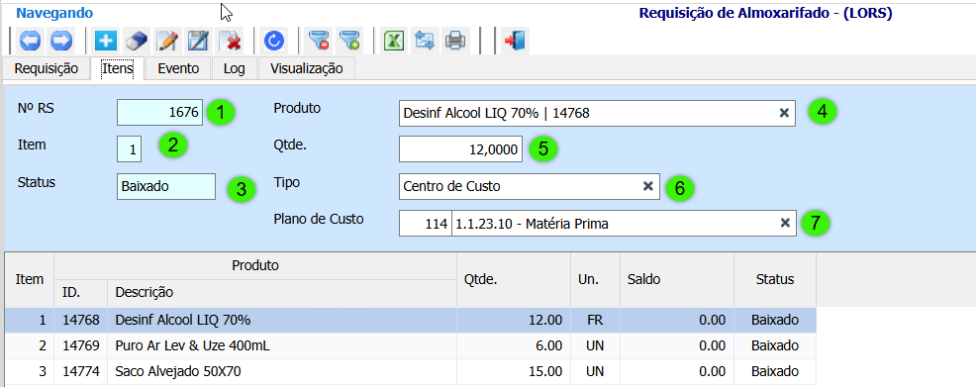Image resolution: width=976 pixels, height=387 pixels.
Task: Click the Un. column header
Action: tap(595, 279)
